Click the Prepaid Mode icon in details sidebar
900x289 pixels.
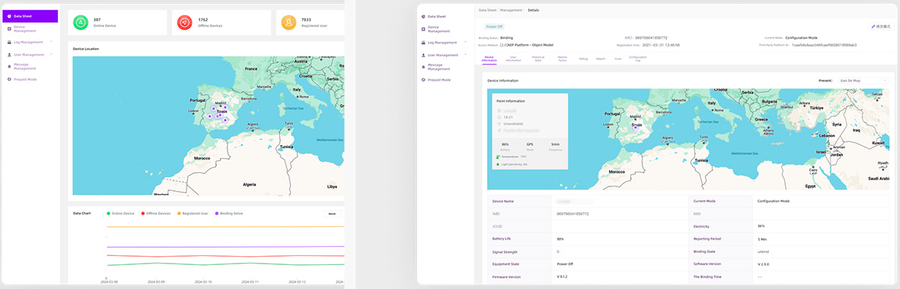click(423, 80)
